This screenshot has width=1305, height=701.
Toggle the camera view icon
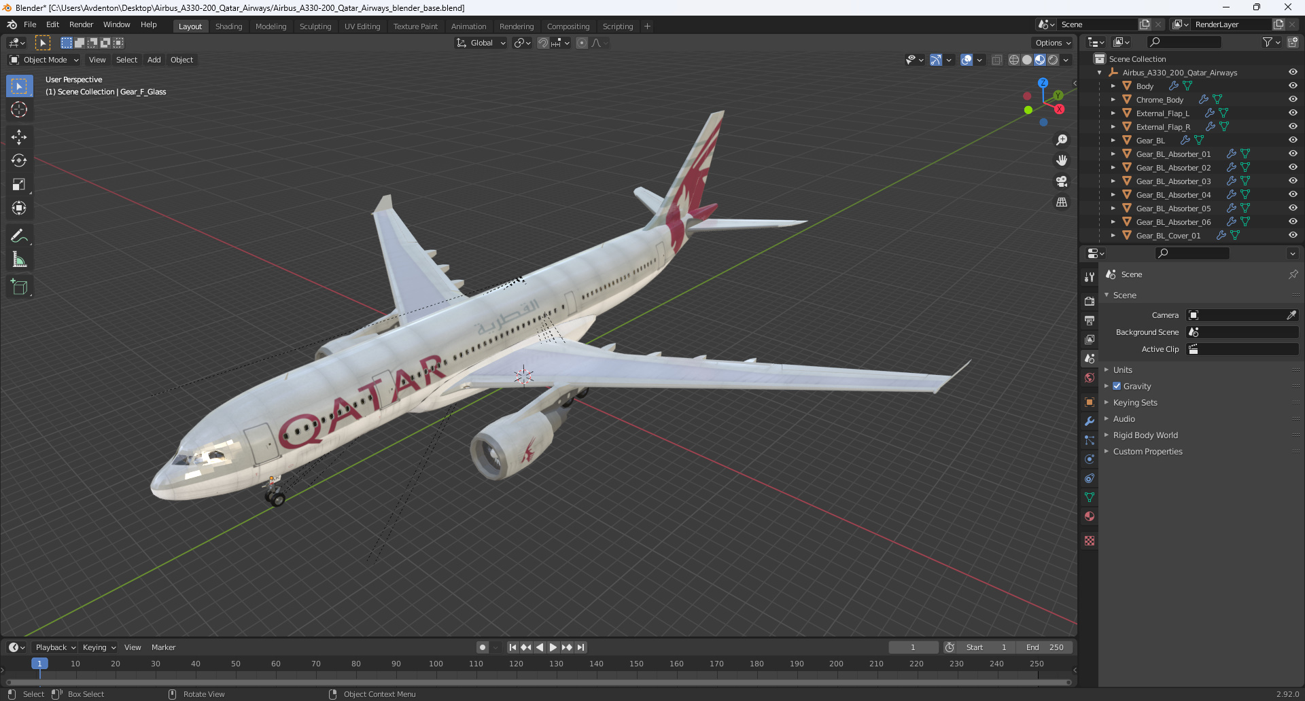[1062, 181]
